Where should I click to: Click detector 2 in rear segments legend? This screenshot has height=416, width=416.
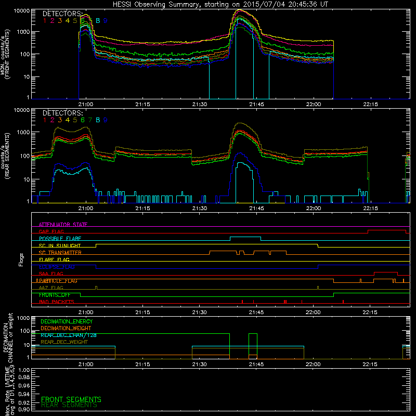[x=53, y=120]
